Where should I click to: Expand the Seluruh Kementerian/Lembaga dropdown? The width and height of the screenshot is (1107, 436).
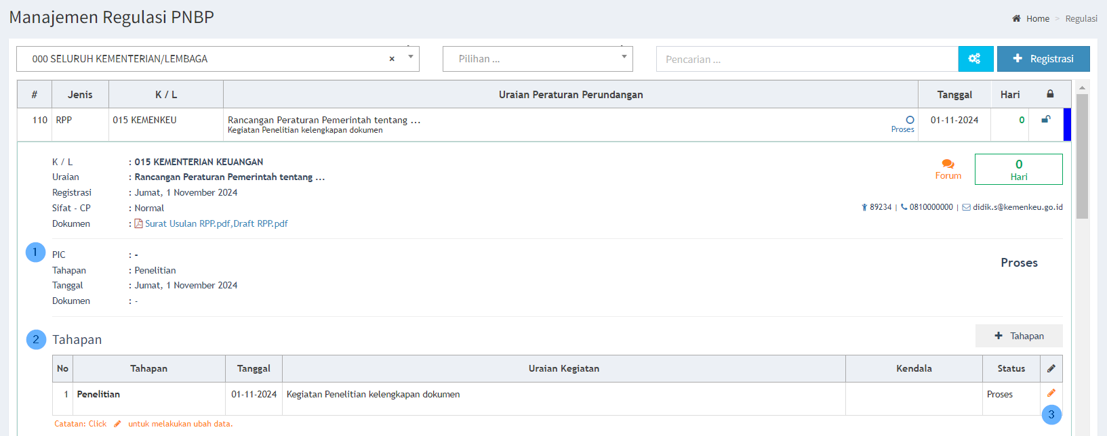[410, 58]
